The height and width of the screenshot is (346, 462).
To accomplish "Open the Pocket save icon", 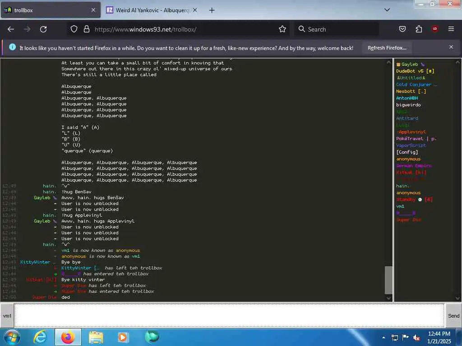I will tap(402, 29).
